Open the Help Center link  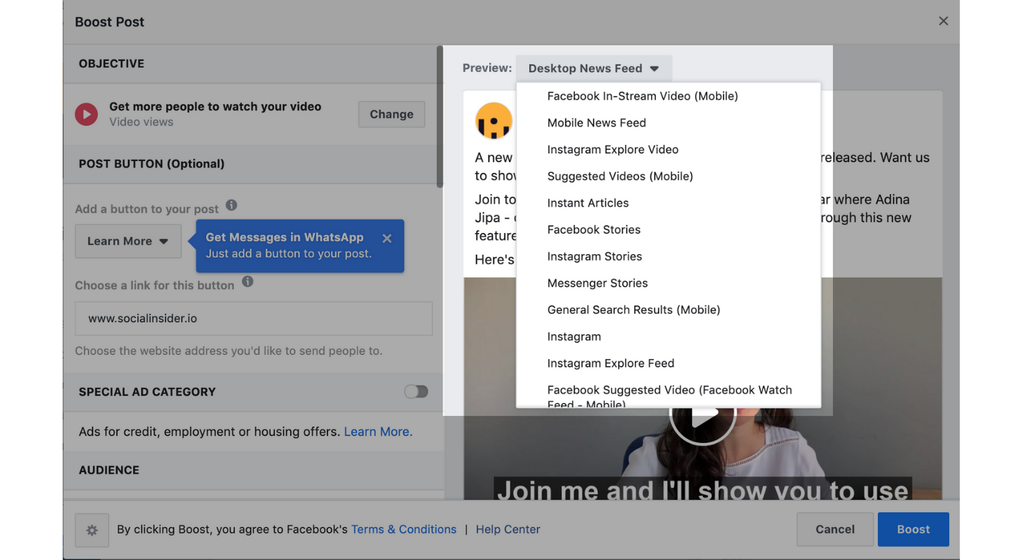507,529
